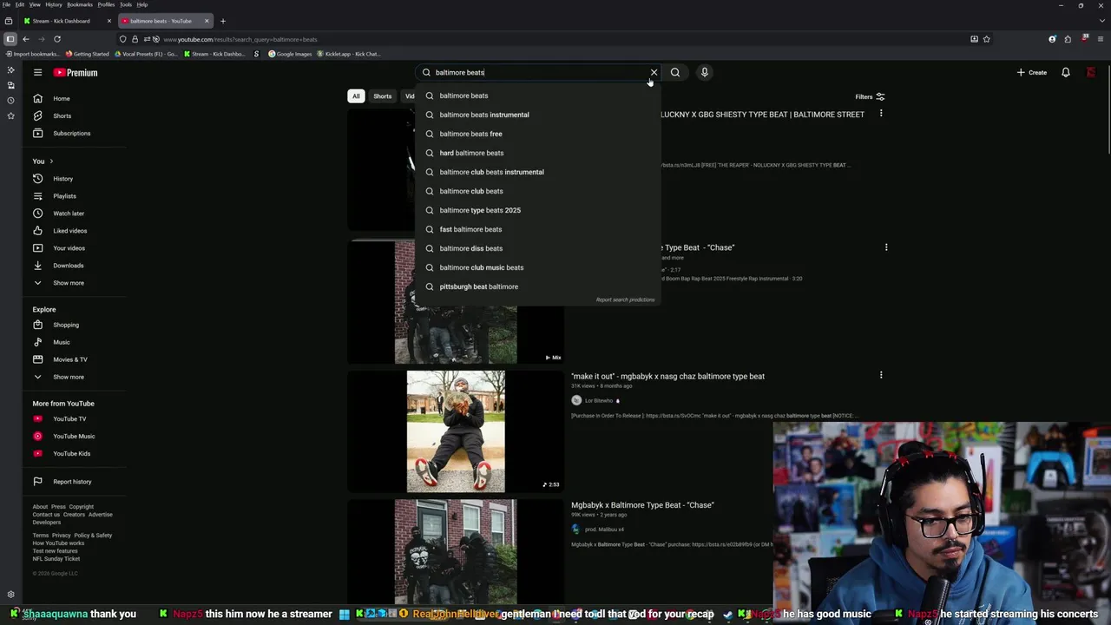Choose suggestion 'baltimore diss beats'
This screenshot has width=1111, height=625.
538,248
